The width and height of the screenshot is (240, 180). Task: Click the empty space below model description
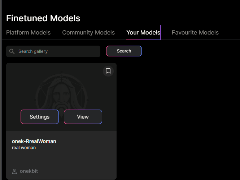(x=61, y=158)
